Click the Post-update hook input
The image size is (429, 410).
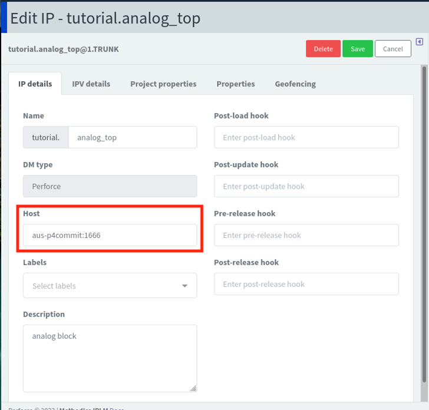[x=306, y=186]
